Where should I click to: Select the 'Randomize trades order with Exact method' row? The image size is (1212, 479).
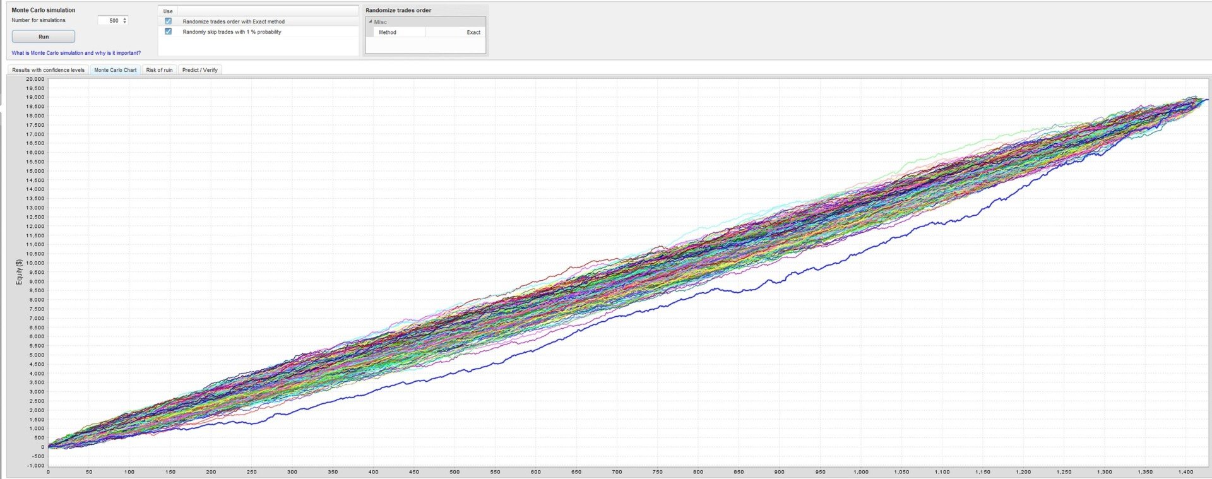coord(258,21)
